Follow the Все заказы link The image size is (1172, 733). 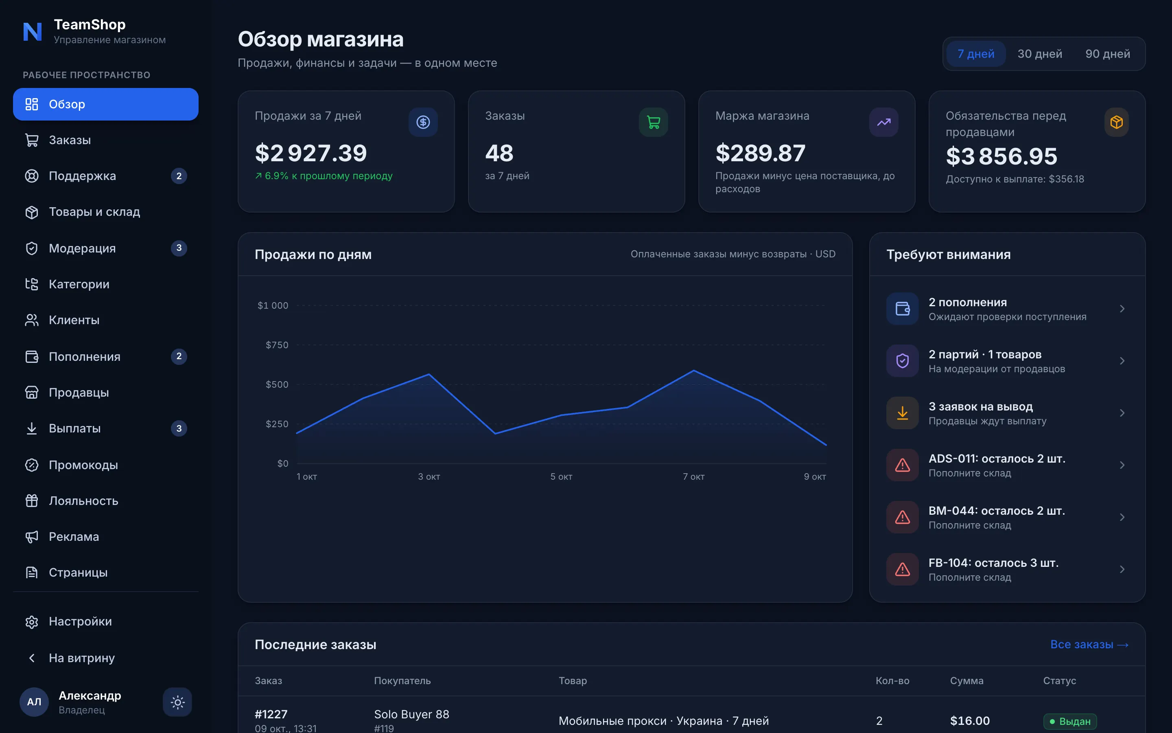1089,644
